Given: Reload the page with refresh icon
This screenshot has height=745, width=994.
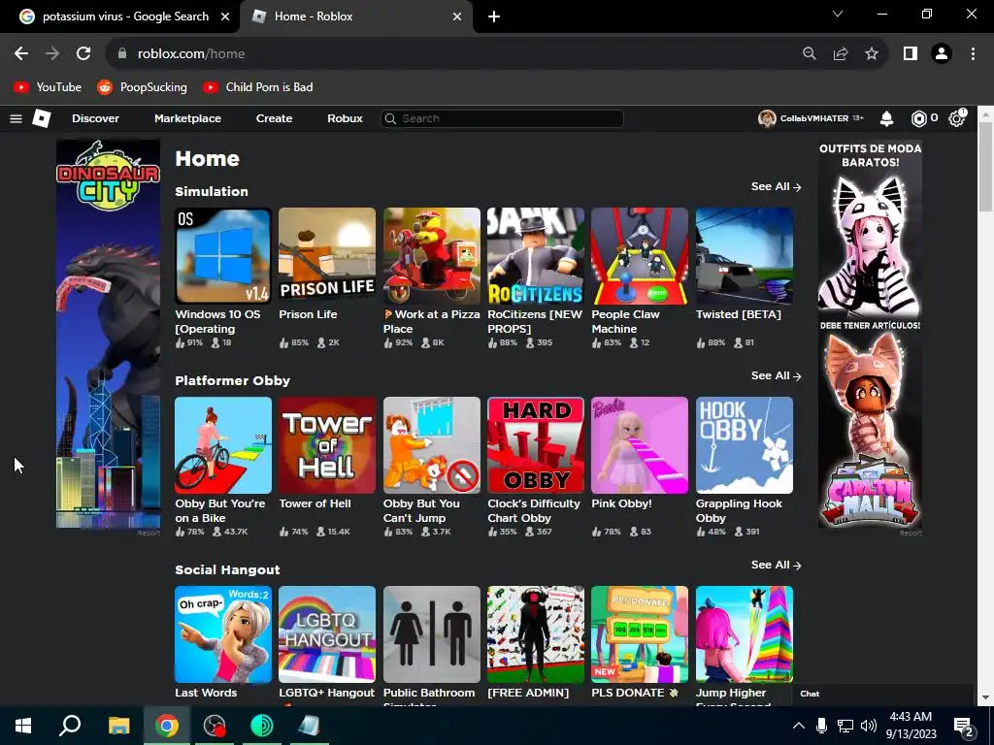Looking at the screenshot, I should [83, 54].
